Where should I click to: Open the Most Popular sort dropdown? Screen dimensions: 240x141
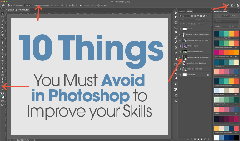[222, 27]
